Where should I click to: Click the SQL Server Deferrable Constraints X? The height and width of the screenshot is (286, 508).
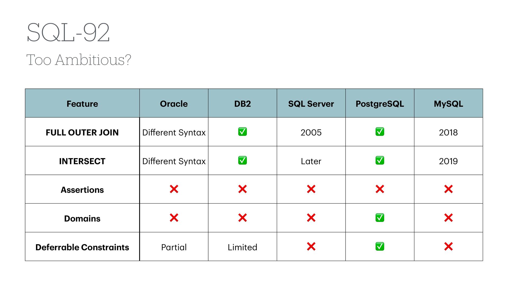[311, 247]
